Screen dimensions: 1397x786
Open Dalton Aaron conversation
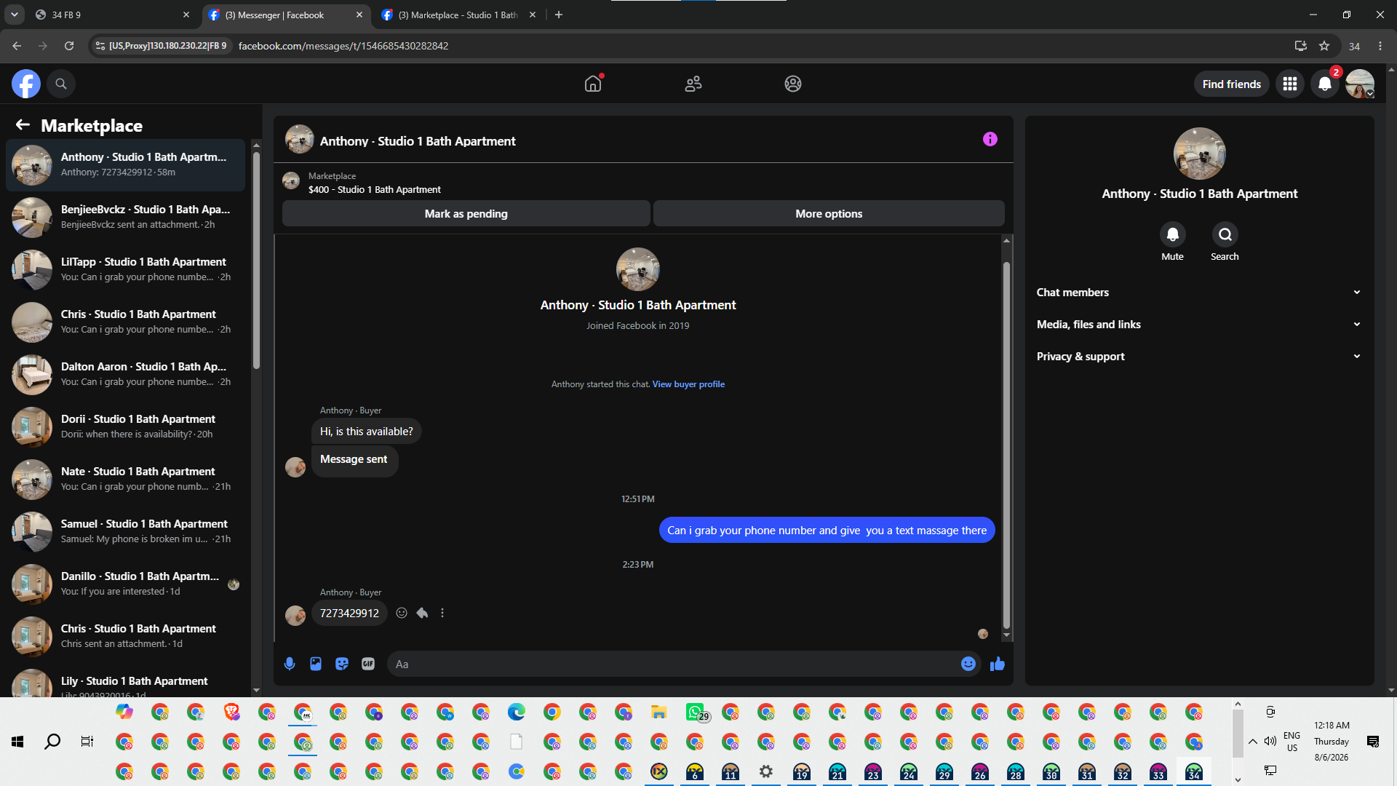point(125,374)
